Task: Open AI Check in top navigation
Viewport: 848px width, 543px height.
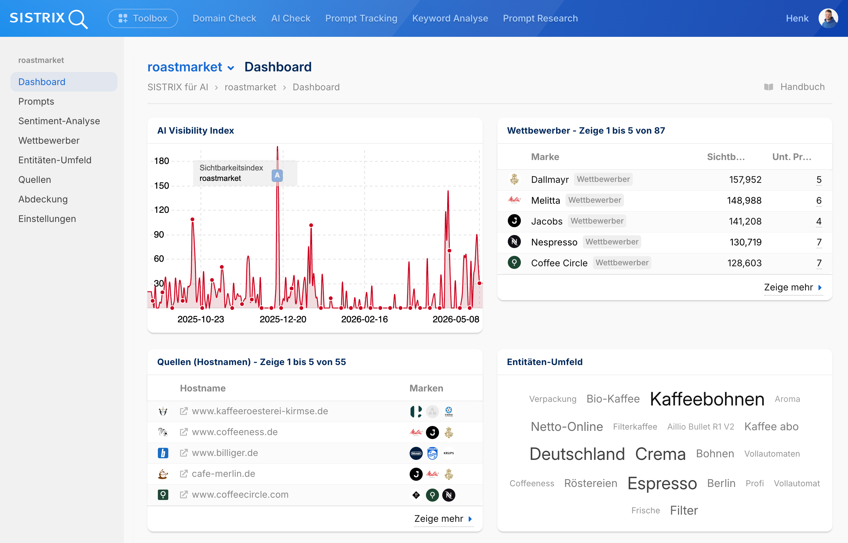Action: click(x=291, y=18)
